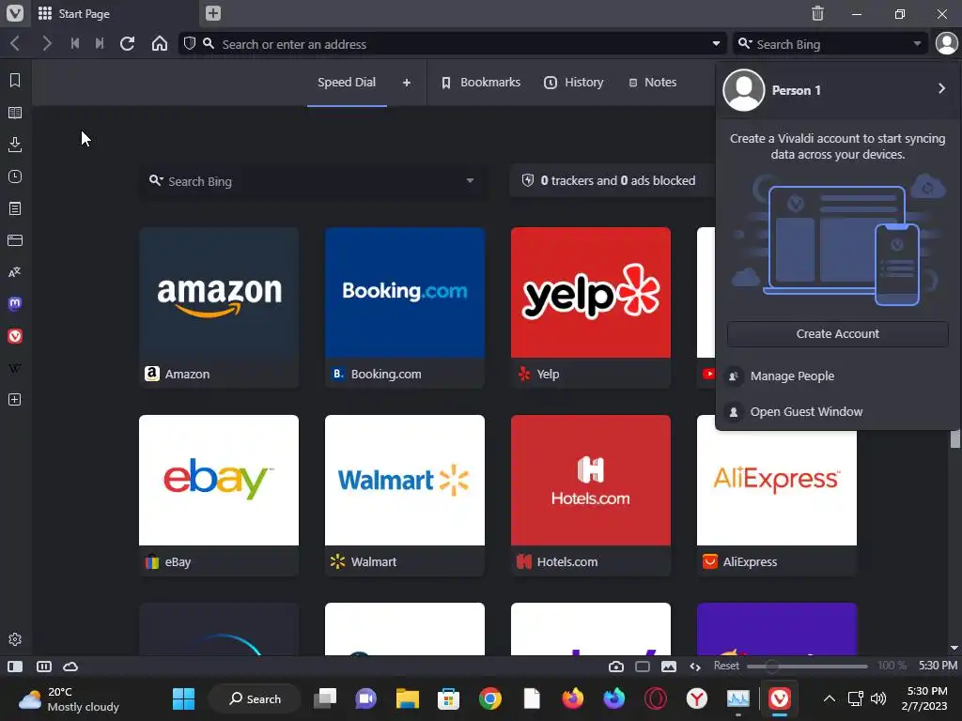Open the Wikipedia web panel
Image resolution: width=962 pixels, height=721 pixels.
[x=15, y=368]
